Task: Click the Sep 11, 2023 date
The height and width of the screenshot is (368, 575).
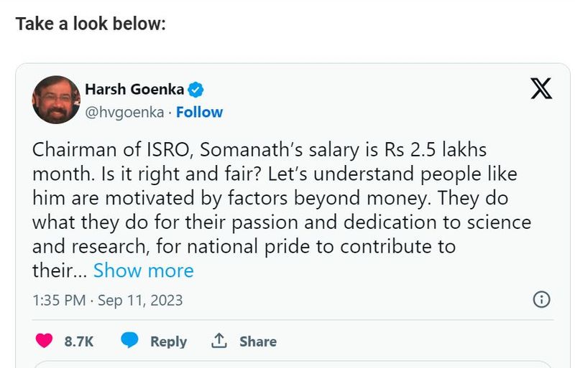Action: [x=140, y=300]
